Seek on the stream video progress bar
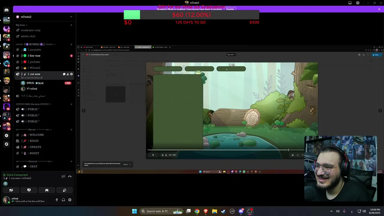The image size is (384, 216). pyautogui.click(x=226, y=150)
